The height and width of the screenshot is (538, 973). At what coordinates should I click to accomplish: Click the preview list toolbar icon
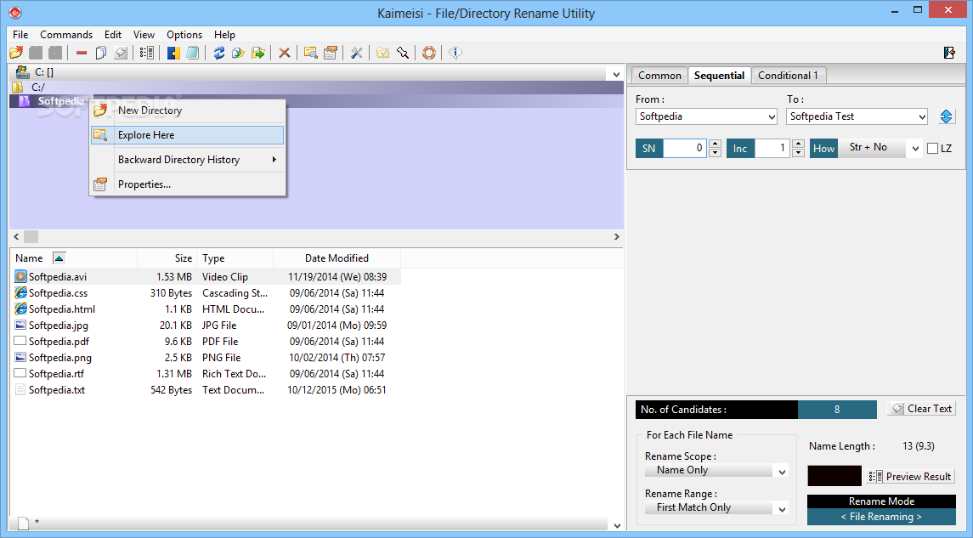point(147,53)
